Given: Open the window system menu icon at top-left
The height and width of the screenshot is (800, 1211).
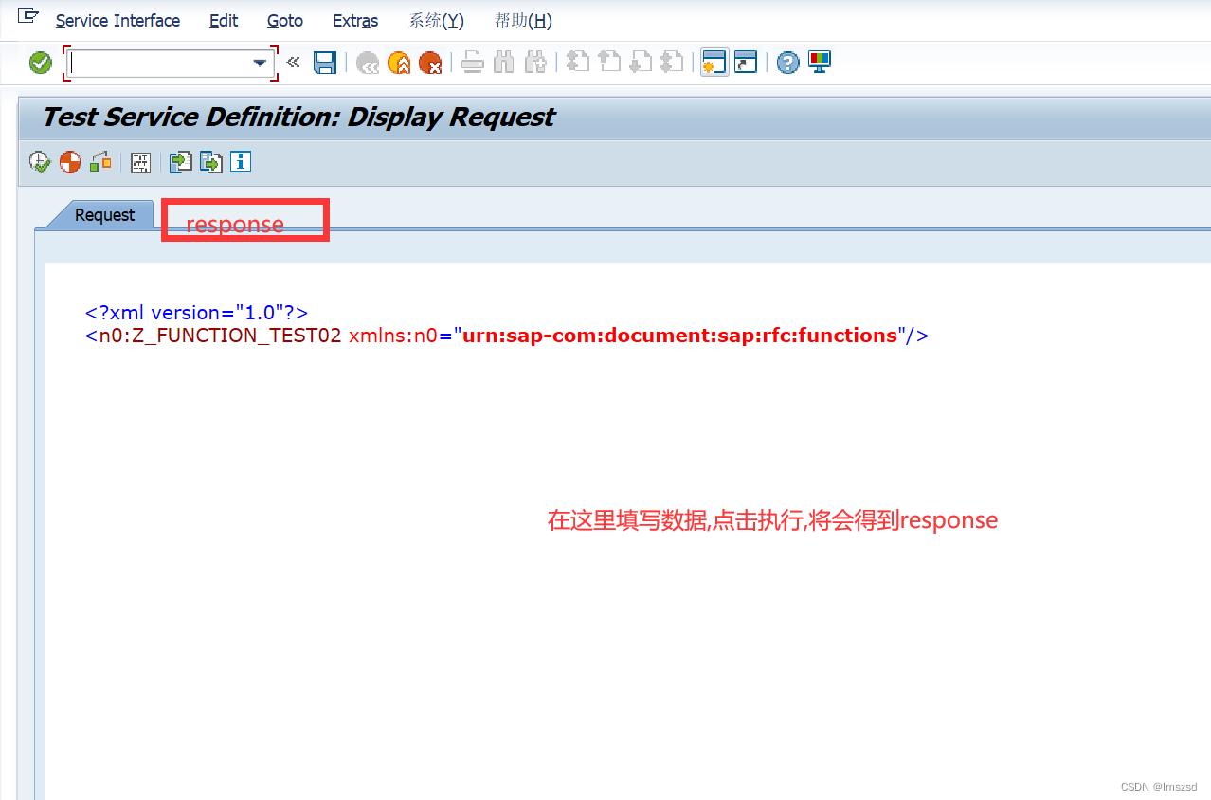Looking at the screenshot, I should tap(28, 15).
